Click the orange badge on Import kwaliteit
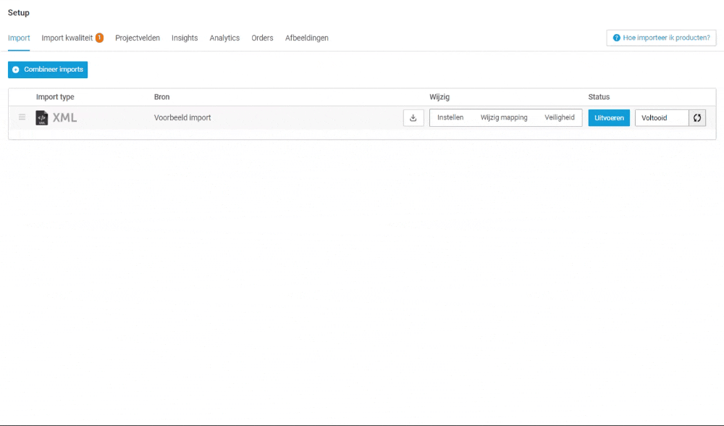Viewport: 724px width, 426px height. tap(98, 37)
